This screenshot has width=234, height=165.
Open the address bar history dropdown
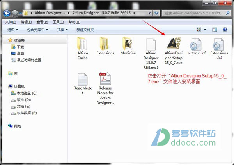pos(149,13)
